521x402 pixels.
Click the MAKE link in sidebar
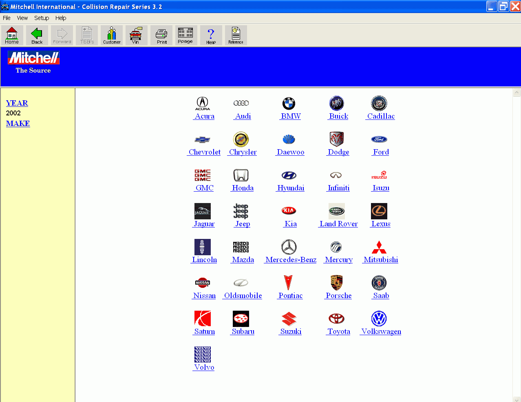coord(18,124)
